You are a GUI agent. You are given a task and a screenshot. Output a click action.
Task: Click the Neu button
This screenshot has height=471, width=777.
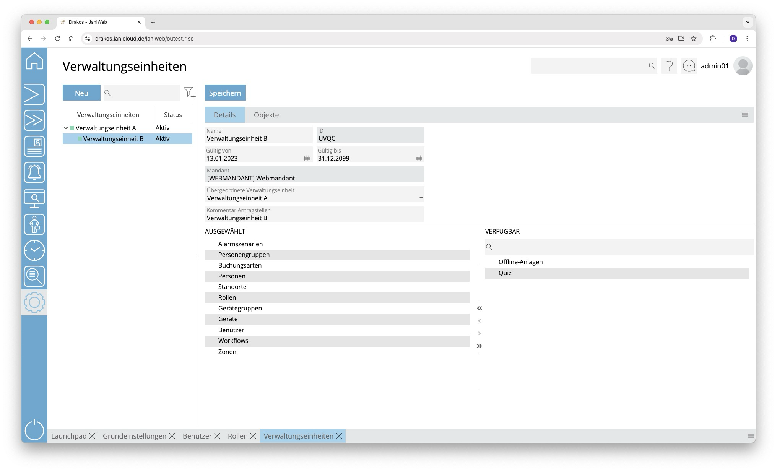(x=81, y=93)
